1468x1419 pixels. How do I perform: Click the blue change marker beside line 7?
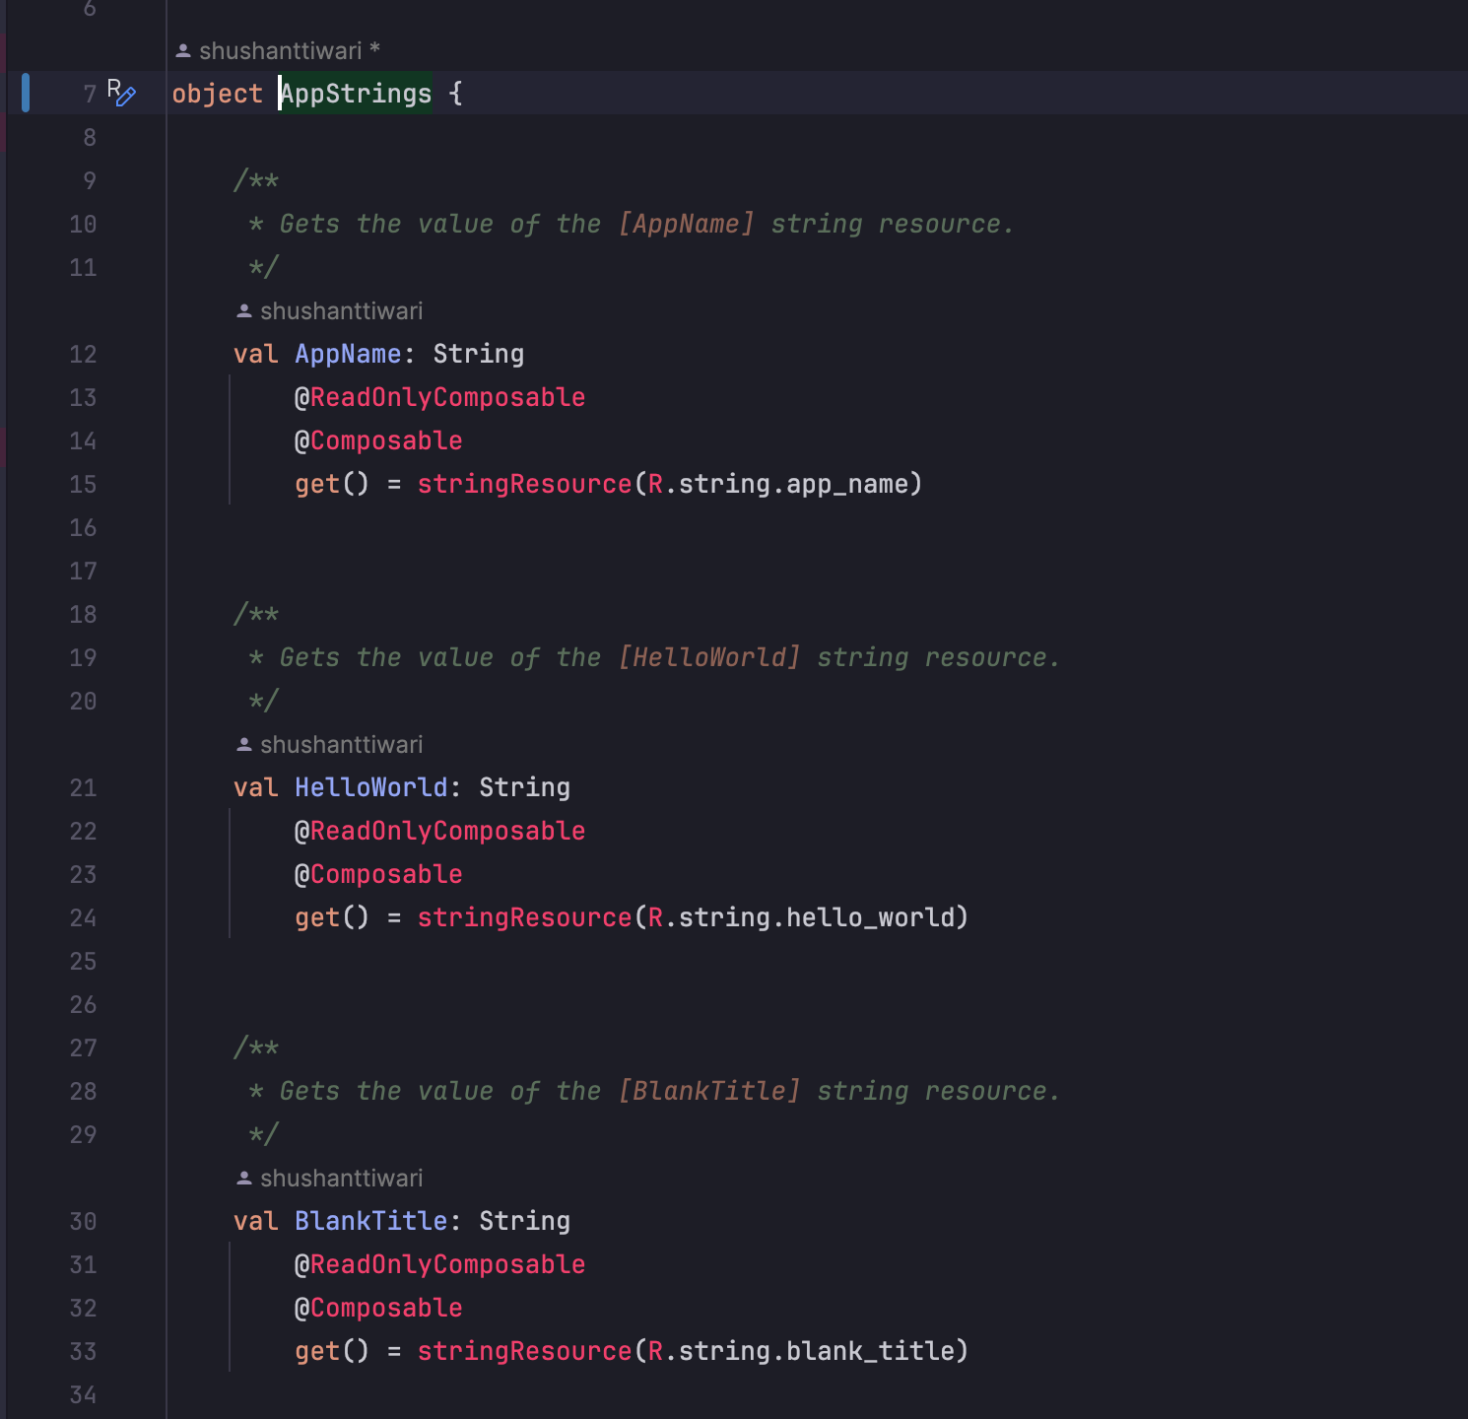coord(26,93)
